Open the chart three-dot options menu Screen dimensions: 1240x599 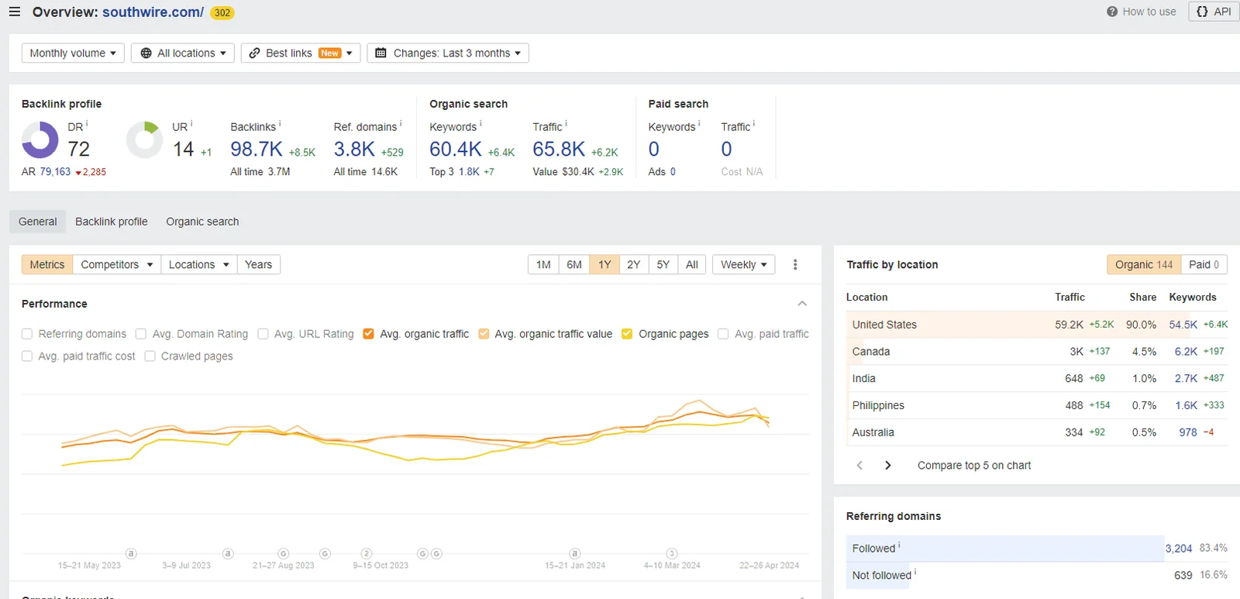795,265
